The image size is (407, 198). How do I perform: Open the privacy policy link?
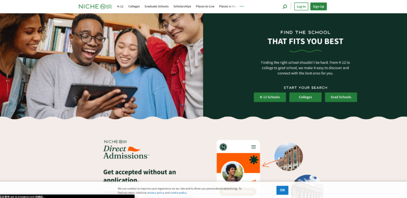(156, 193)
